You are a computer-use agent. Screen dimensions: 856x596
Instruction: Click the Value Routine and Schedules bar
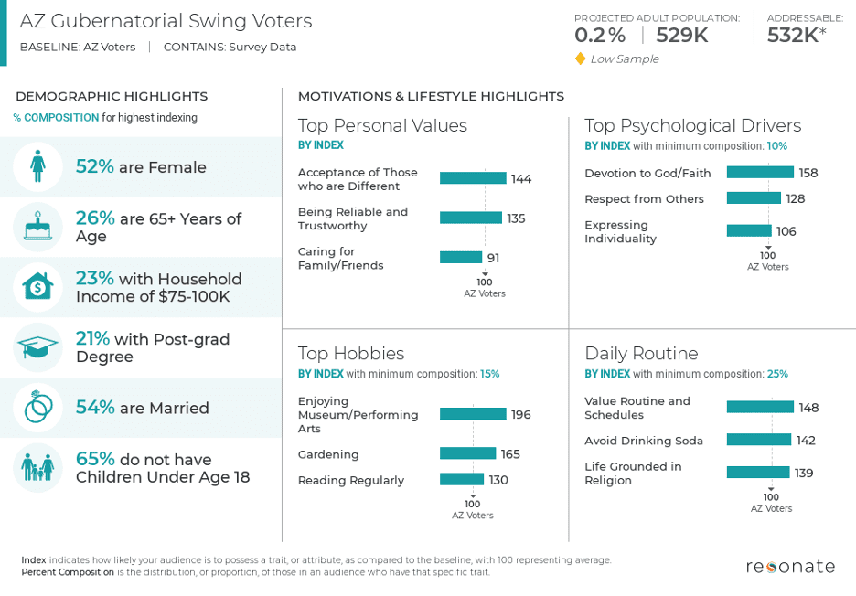coord(760,407)
